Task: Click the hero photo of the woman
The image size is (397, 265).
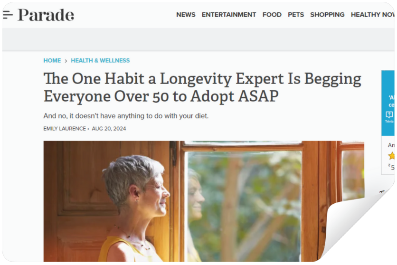Action: pos(204,201)
